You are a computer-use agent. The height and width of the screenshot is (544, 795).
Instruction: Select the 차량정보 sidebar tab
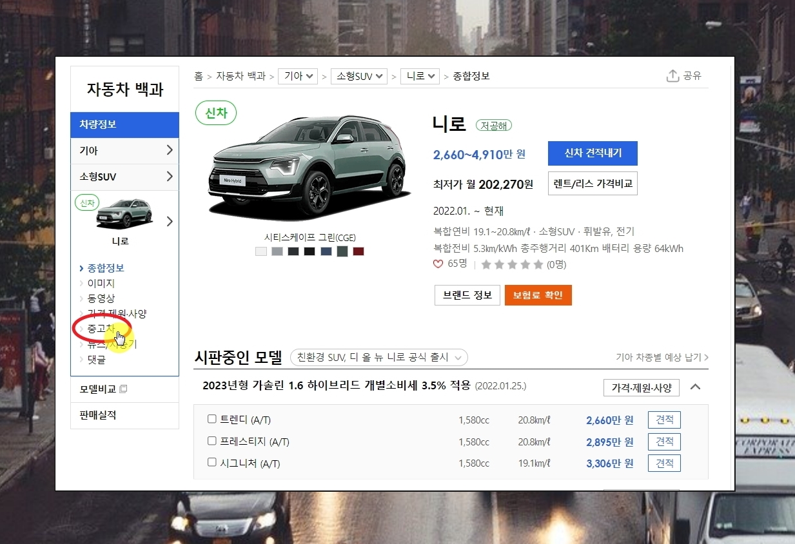[124, 124]
